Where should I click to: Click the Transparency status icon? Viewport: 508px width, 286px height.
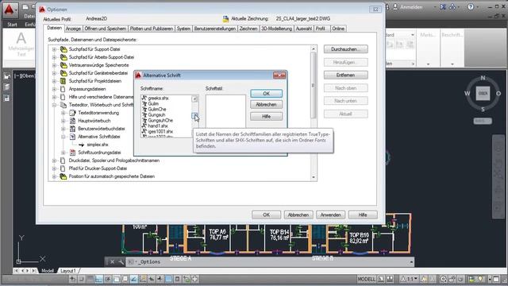point(168,279)
